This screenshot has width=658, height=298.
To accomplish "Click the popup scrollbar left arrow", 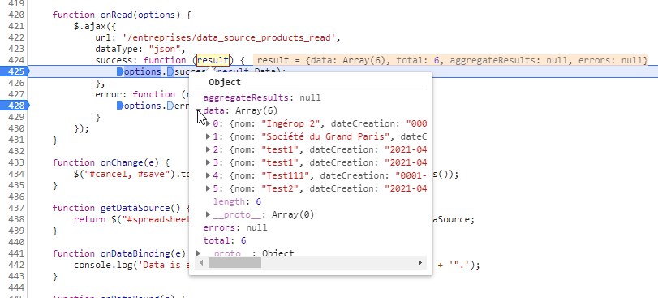I will (202, 263).
